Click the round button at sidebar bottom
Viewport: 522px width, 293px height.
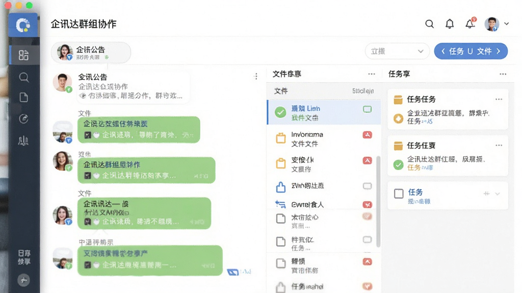click(x=23, y=280)
